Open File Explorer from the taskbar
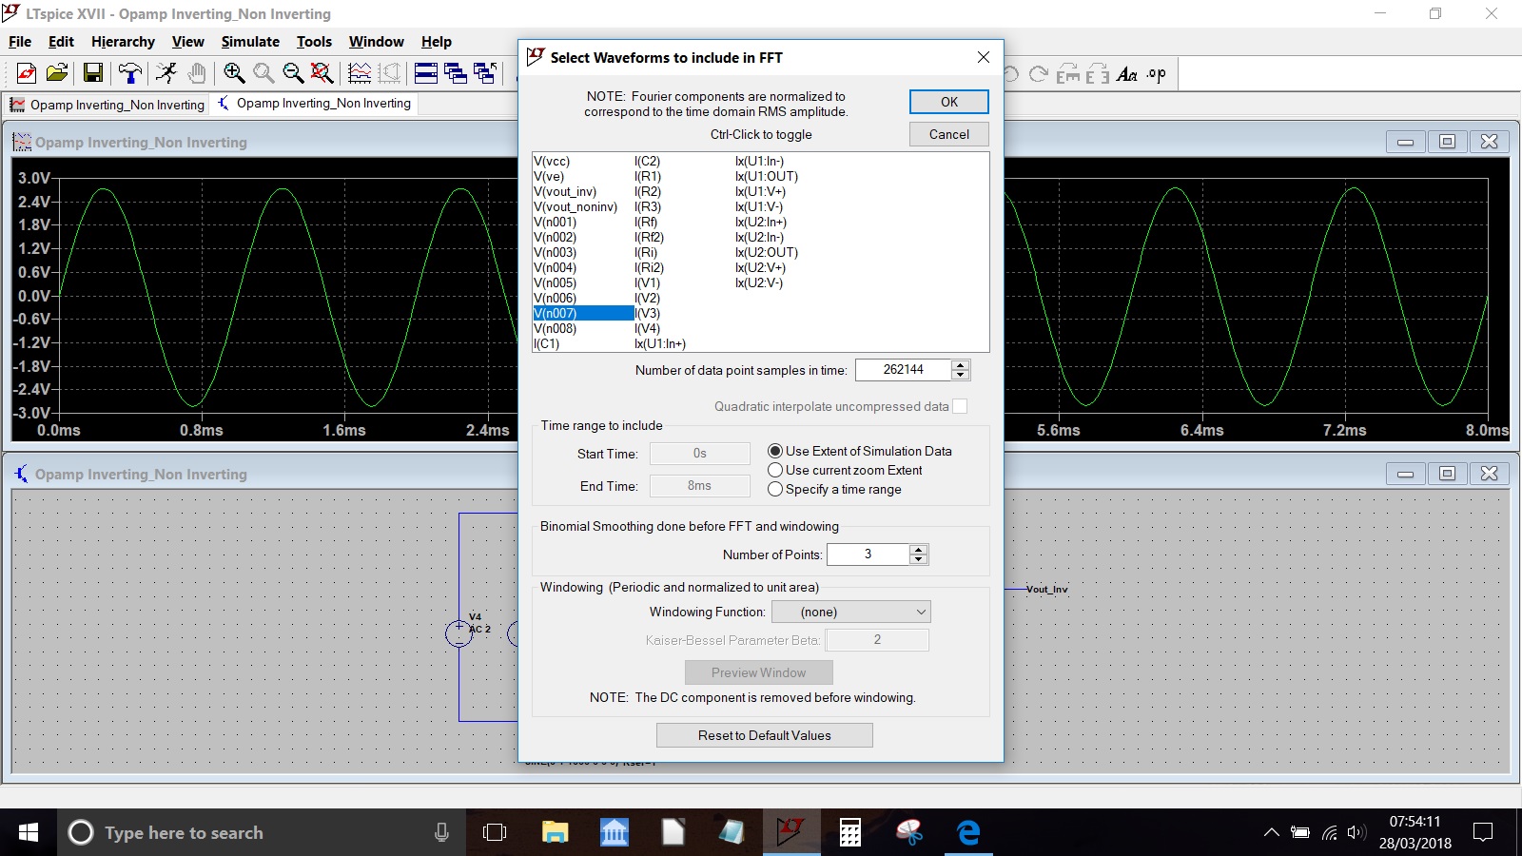 pyautogui.click(x=555, y=832)
